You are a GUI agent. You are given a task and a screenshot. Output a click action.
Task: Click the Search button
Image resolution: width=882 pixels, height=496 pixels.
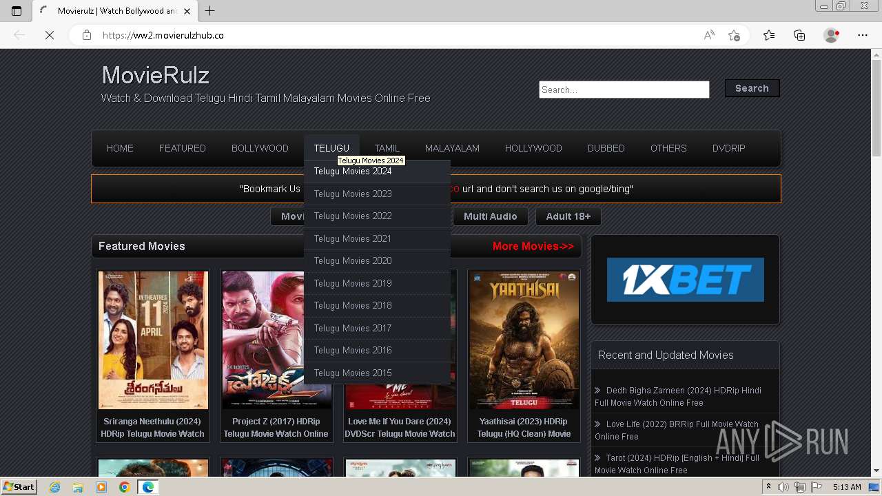point(752,88)
